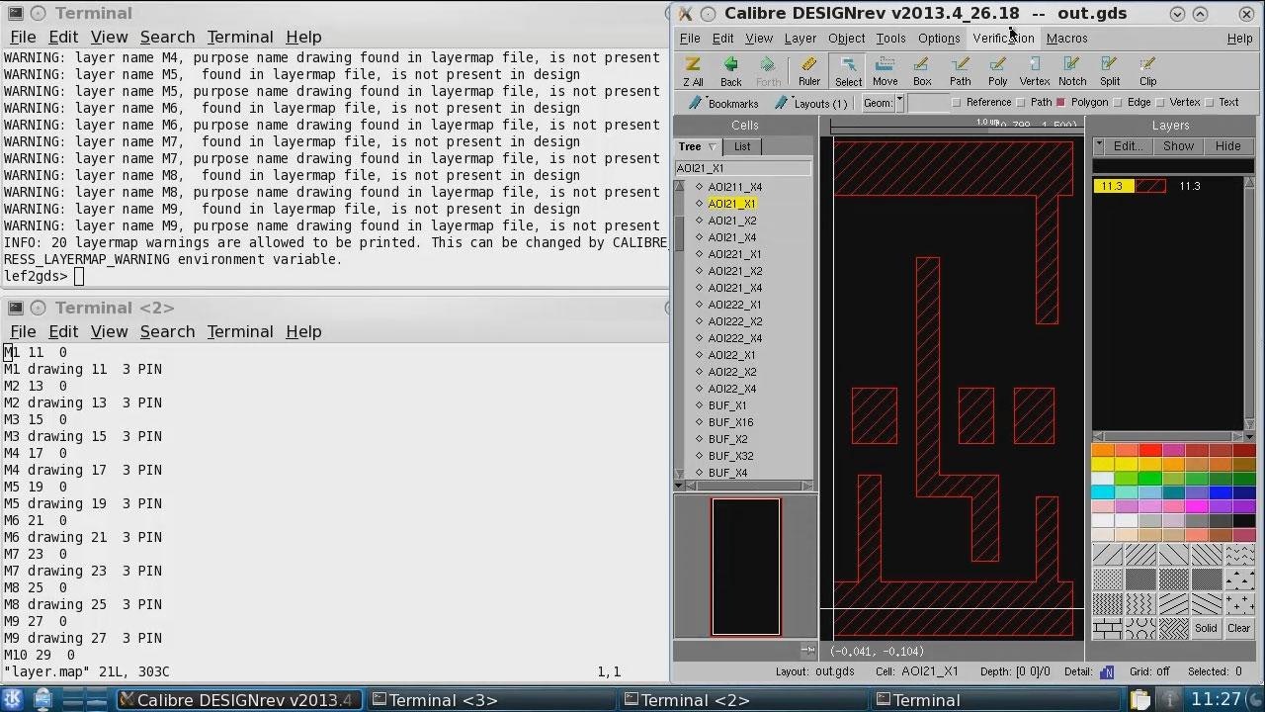
Task: Click the Hide layers button
Action: (x=1228, y=145)
